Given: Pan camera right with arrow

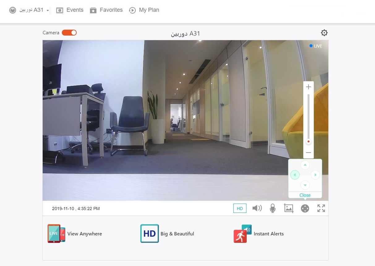Looking at the screenshot, I should pyautogui.click(x=315, y=175).
